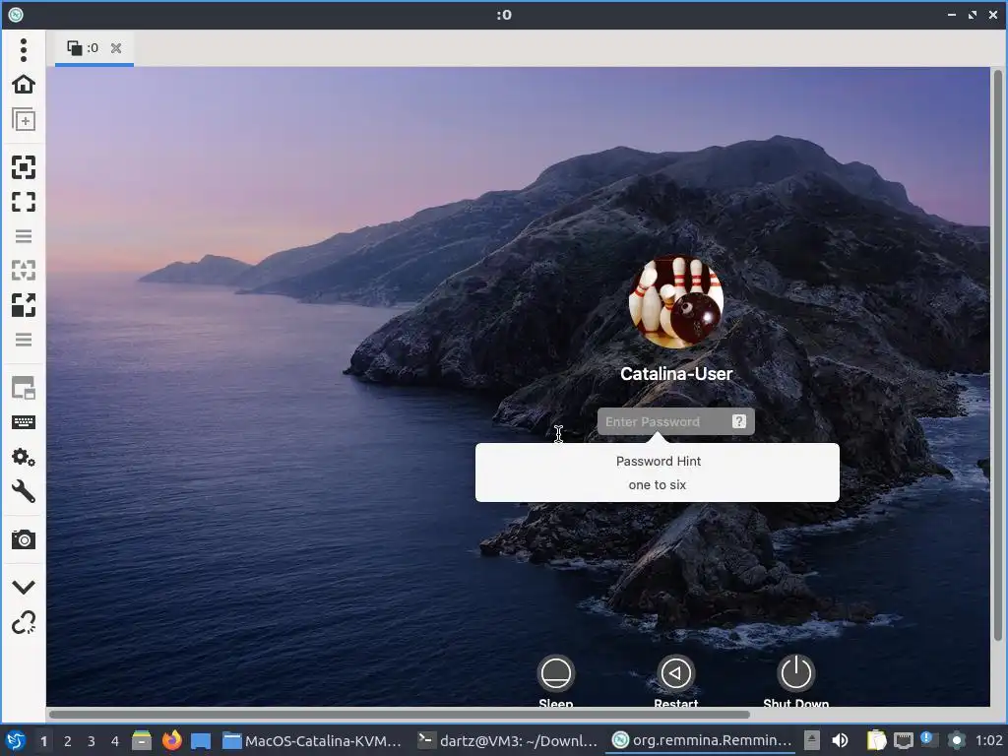Image resolution: width=1008 pixels, height=756 pixels.
Task: Open scaling options hamburger menu below scaled mode
Action: [x=24, y=340]
